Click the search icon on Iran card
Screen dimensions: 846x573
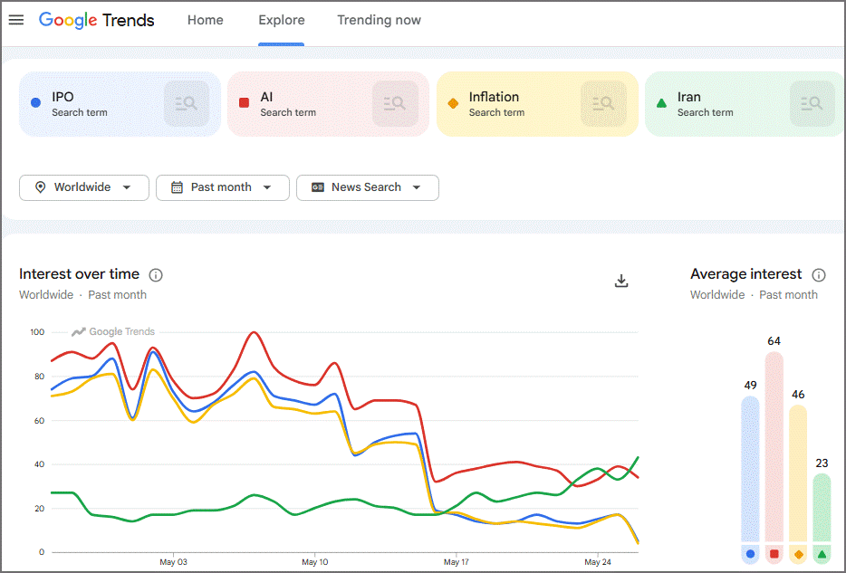[x=812, y=103]
